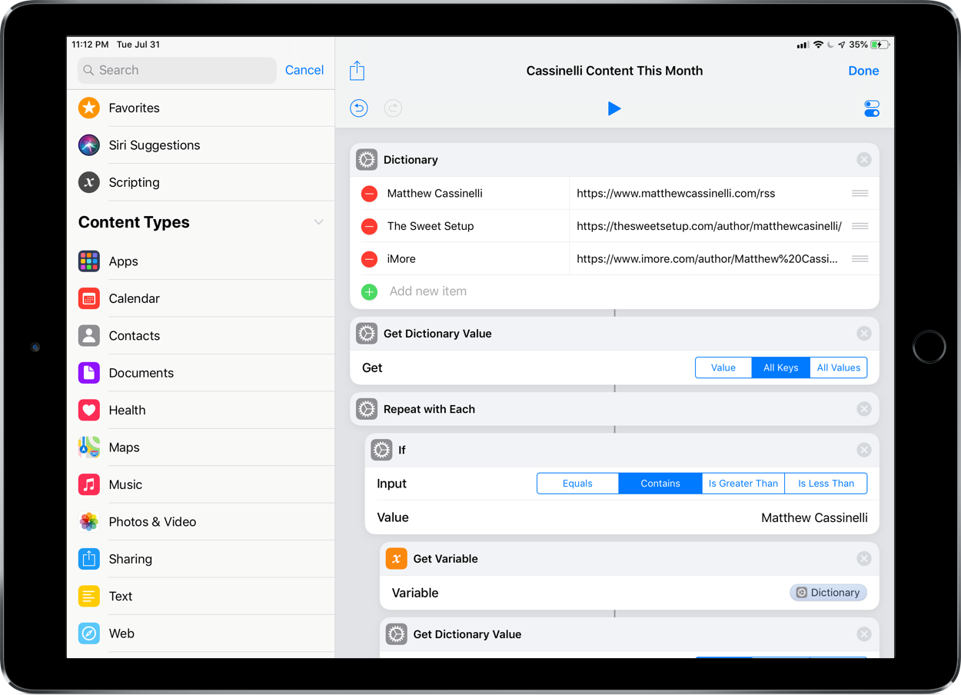Image resolution: width=961 pixels, height=695 pixels.
Task: Remove the second Get Dictionary Value action
Action: point(864,634)
